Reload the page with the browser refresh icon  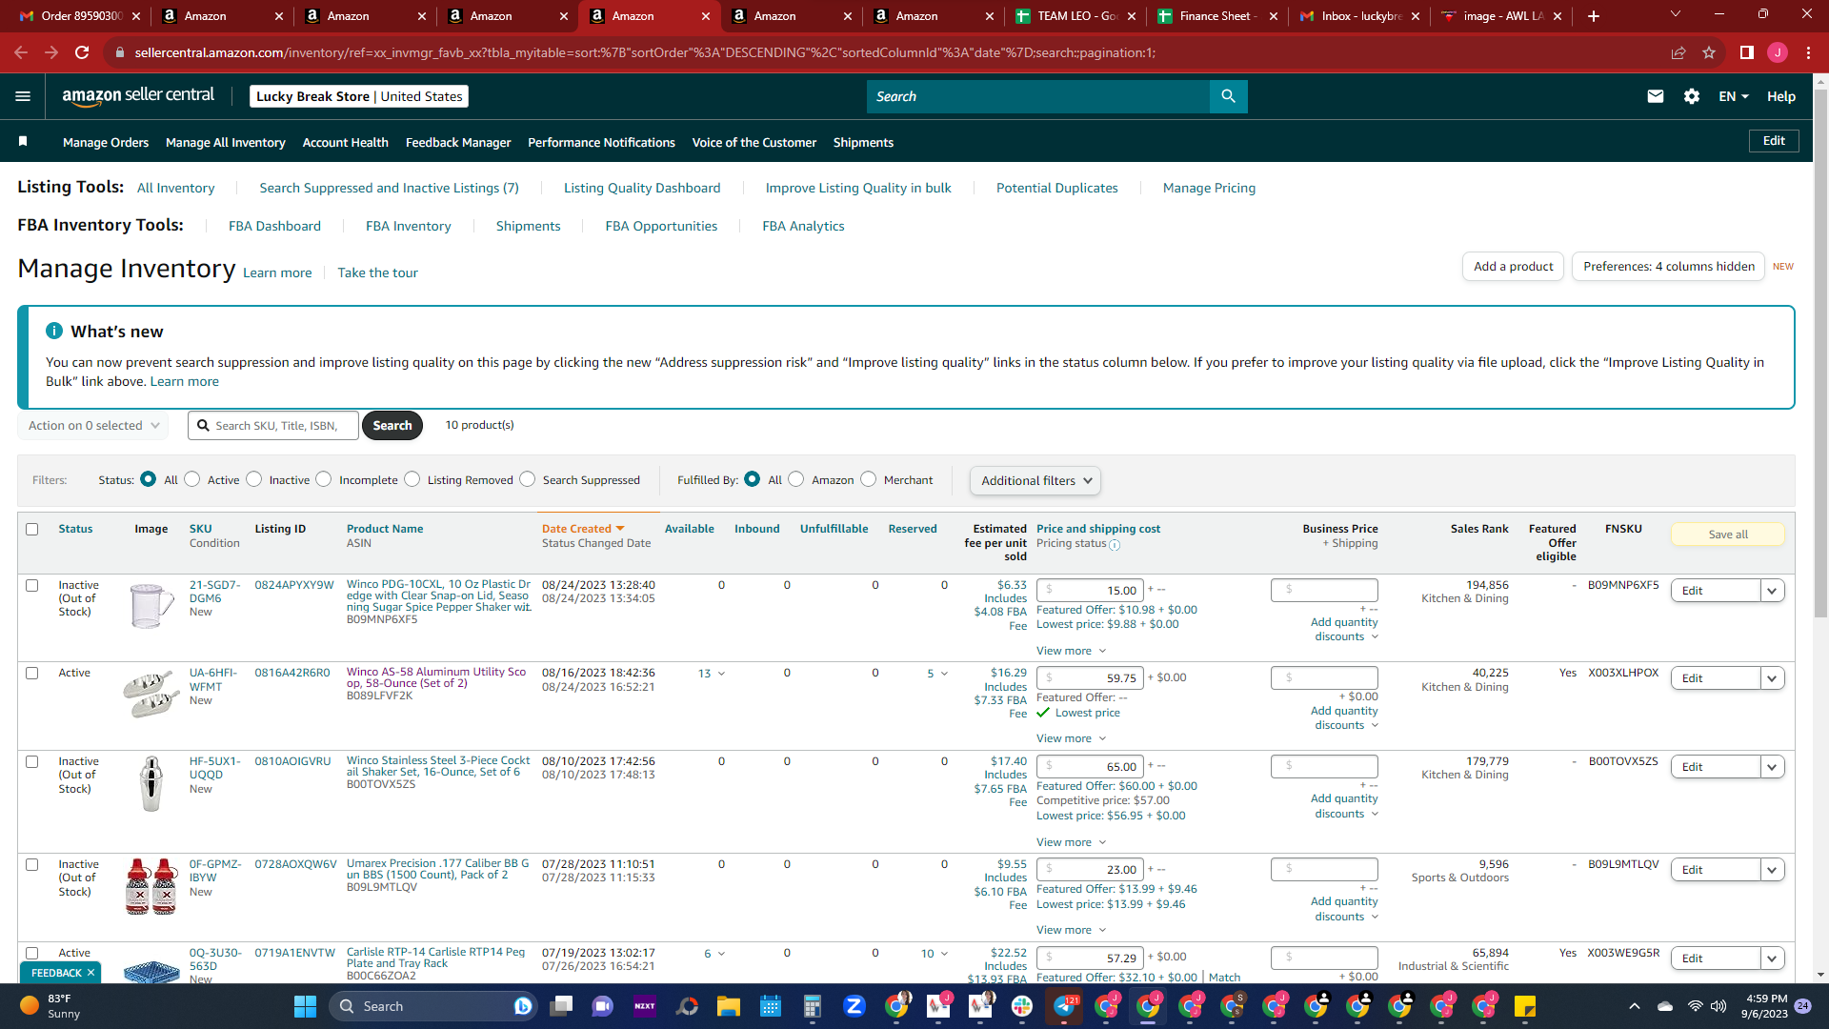pyautogui.click(x=82, y=52)
